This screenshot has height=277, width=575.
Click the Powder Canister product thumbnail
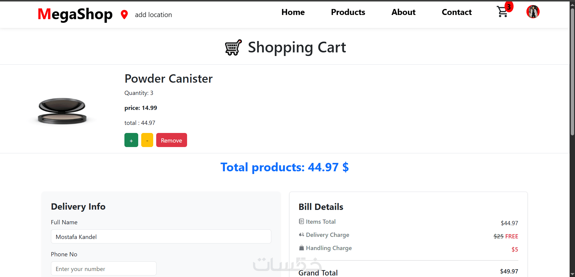point(62,111)
